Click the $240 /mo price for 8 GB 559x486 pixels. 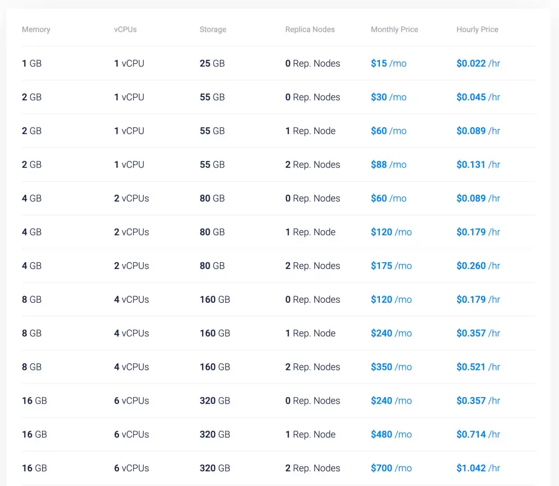click(x=391, y=333)
